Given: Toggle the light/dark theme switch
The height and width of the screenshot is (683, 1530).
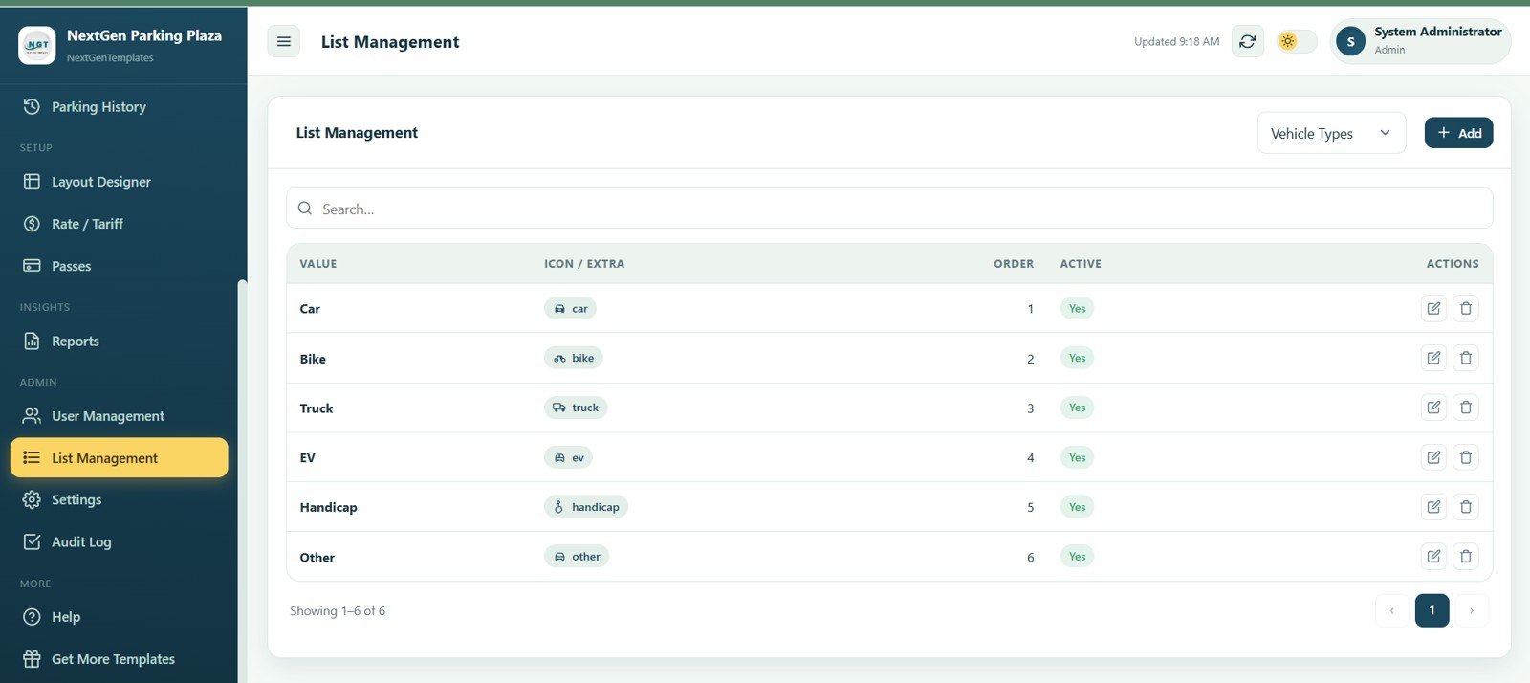Looking at the screenshot, I should point(1297,41).
